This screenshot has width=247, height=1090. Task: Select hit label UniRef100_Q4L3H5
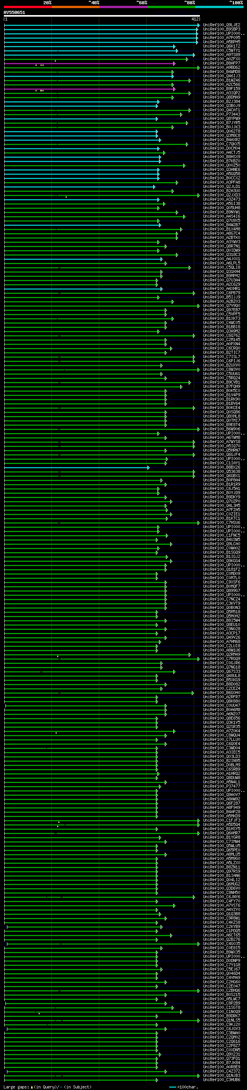pos(222,506)
